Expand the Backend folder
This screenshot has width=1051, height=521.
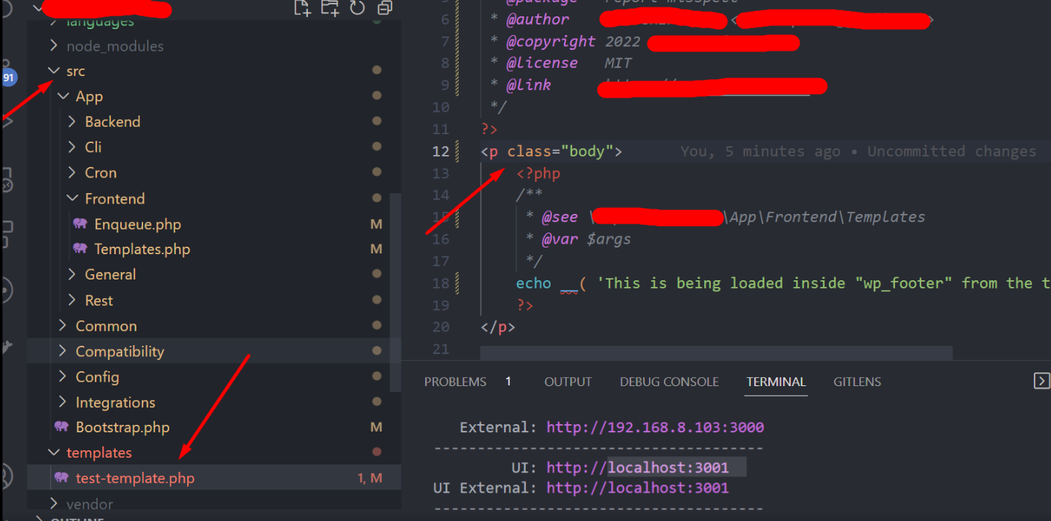click(x=72, y=121)
